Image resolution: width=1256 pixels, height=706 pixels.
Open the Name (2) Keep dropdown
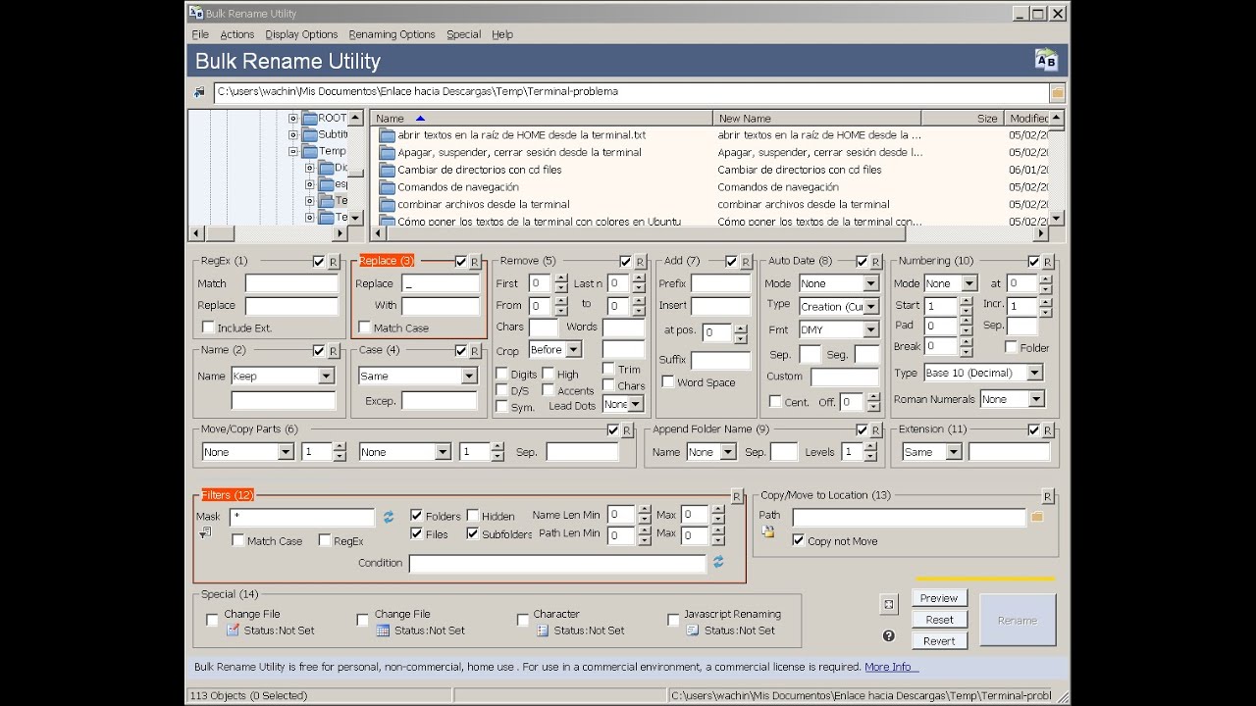pos(326,377)
